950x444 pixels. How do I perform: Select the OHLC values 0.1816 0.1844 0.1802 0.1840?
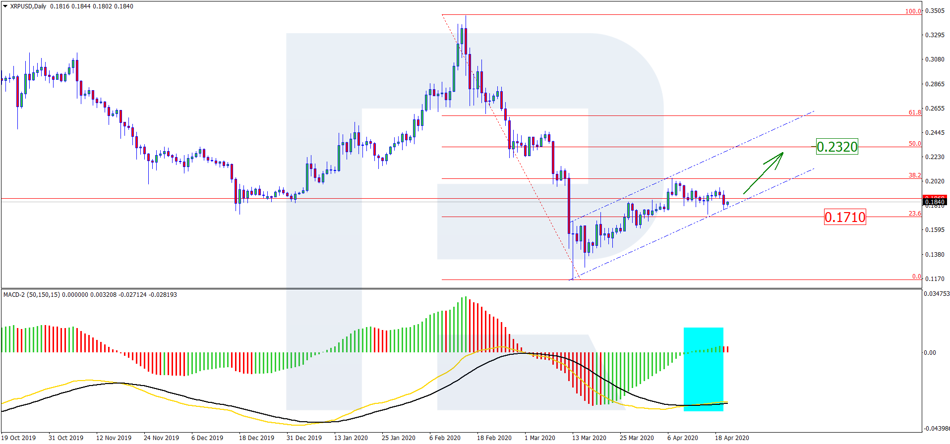tap(92, 6)
